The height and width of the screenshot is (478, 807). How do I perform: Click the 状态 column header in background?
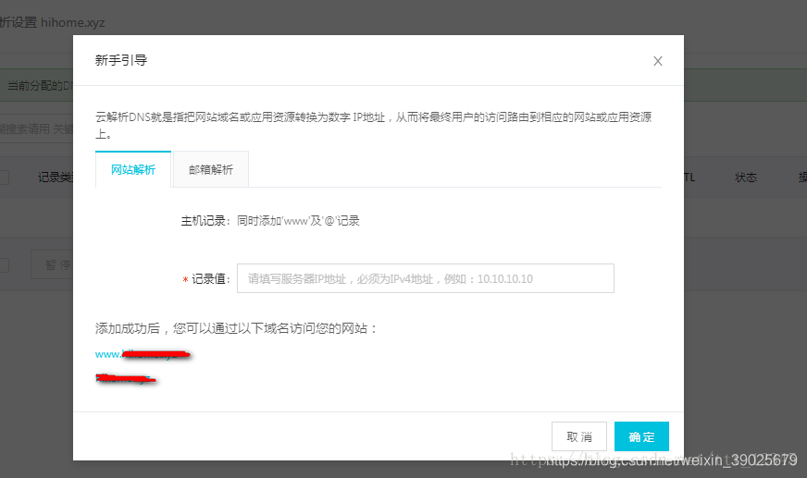[746, 178]
